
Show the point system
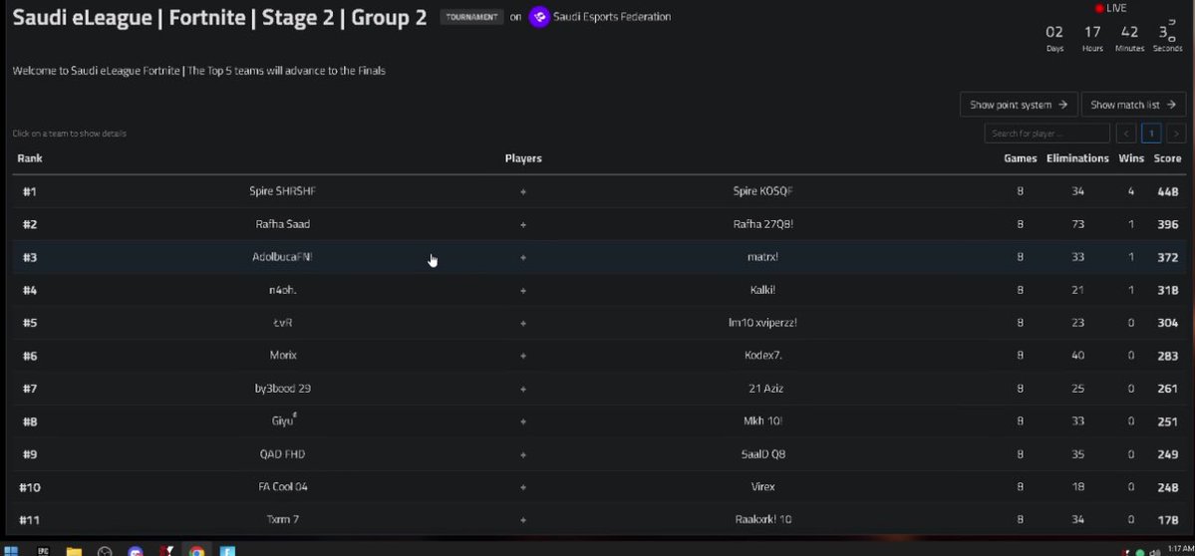pos(1019,105)
